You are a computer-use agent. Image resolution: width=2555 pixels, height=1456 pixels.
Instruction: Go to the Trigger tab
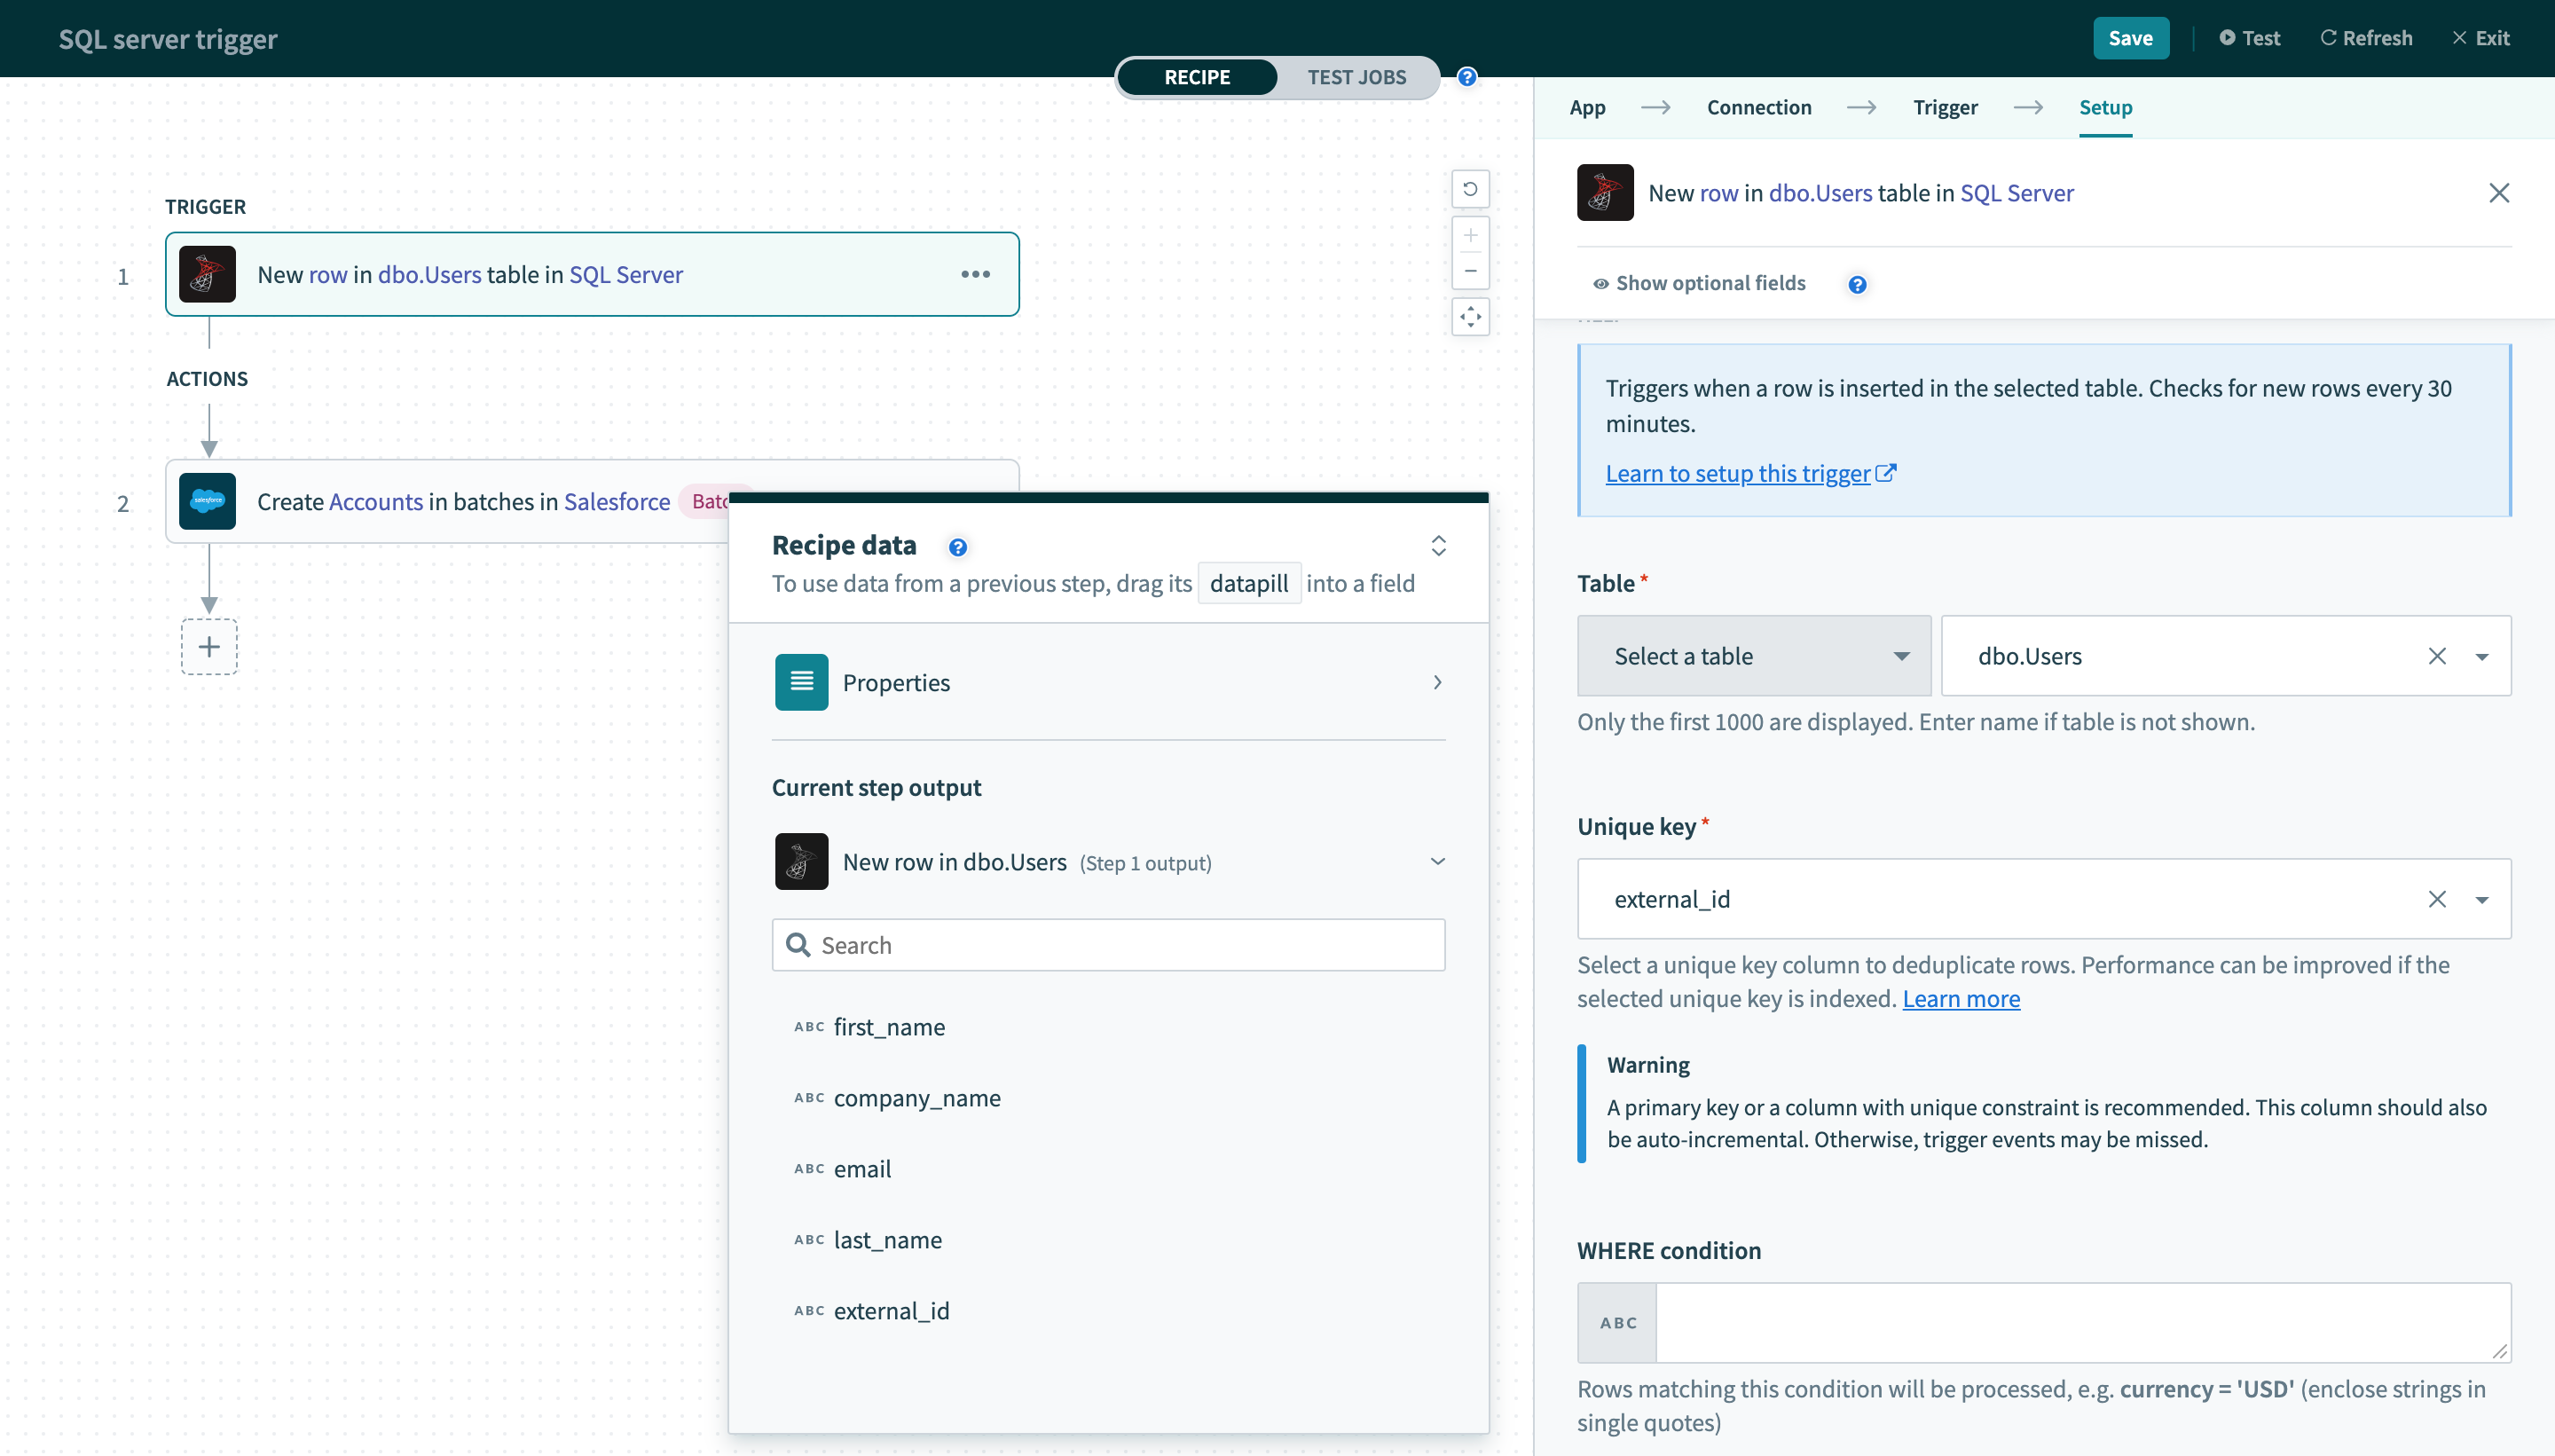pos(1945,107)
